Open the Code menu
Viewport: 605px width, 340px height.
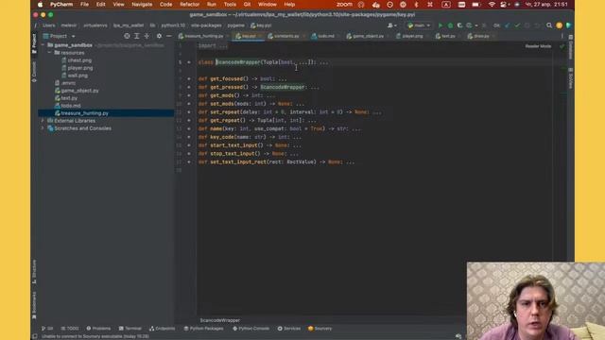166,5
